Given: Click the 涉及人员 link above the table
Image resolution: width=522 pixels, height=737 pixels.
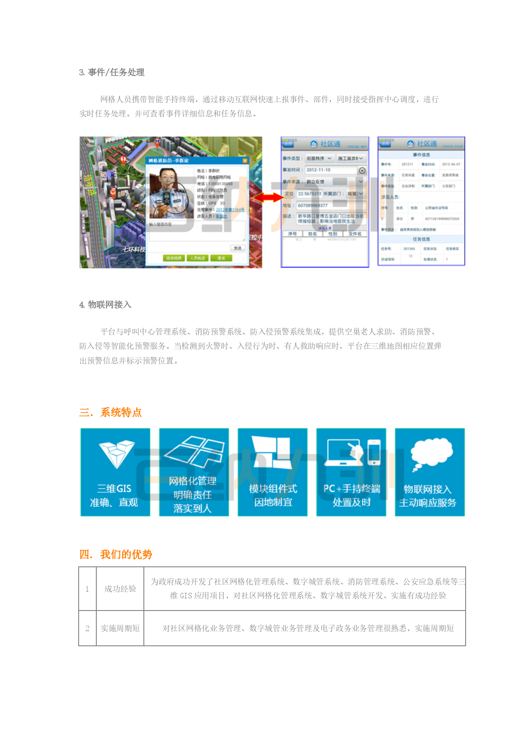Looking at the screenshot, I should (324, 228).
